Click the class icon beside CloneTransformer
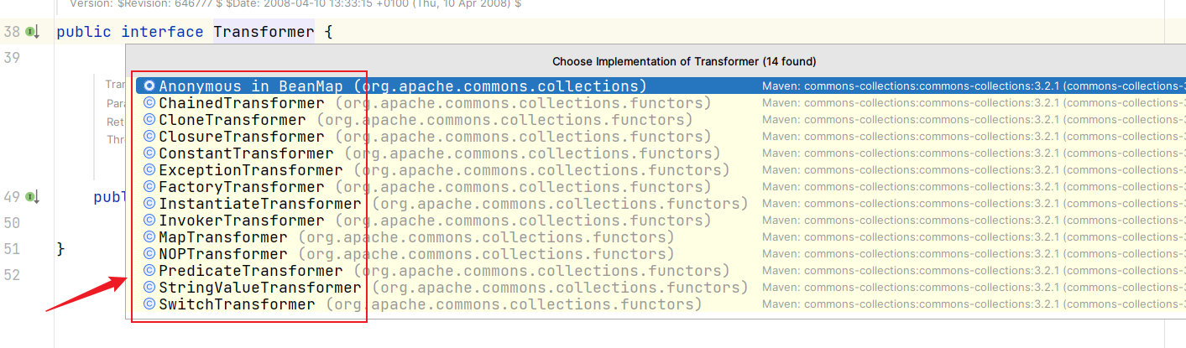Image resolution: width=1186 pixels, height=348 pixels. (x=149, y=120)
